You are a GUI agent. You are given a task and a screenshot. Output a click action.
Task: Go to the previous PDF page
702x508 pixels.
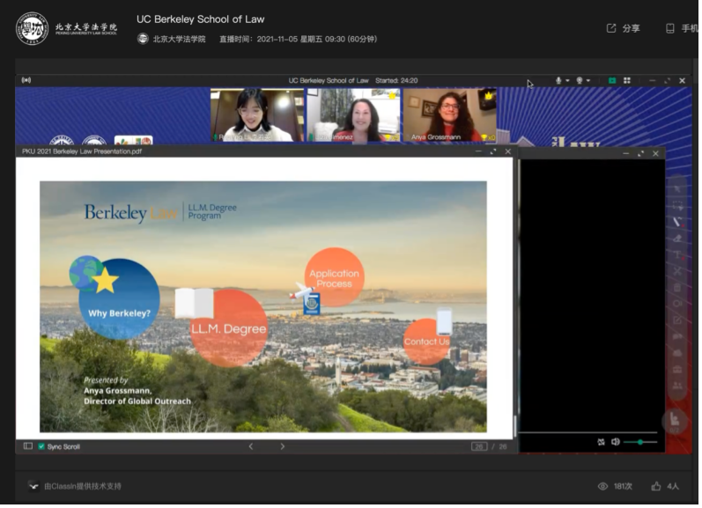(250, 446)
